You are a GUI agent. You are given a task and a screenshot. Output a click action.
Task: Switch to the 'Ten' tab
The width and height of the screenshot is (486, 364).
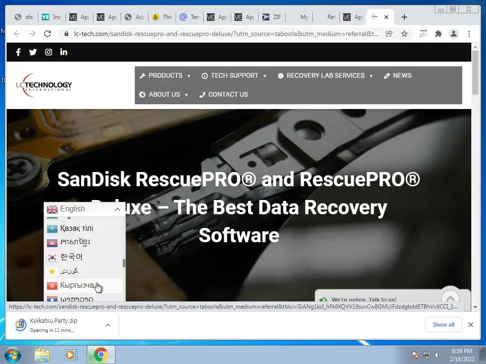[x=189, y=17]
